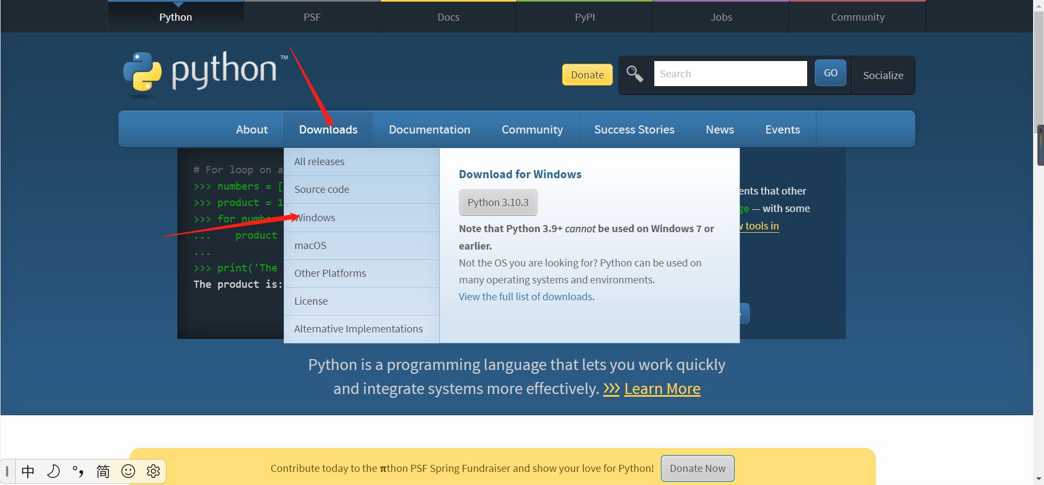This screenshot has height=485, width=1044.
Task: Open the top Python site tab
Action: pyautogui.click(x=176, y=17)
